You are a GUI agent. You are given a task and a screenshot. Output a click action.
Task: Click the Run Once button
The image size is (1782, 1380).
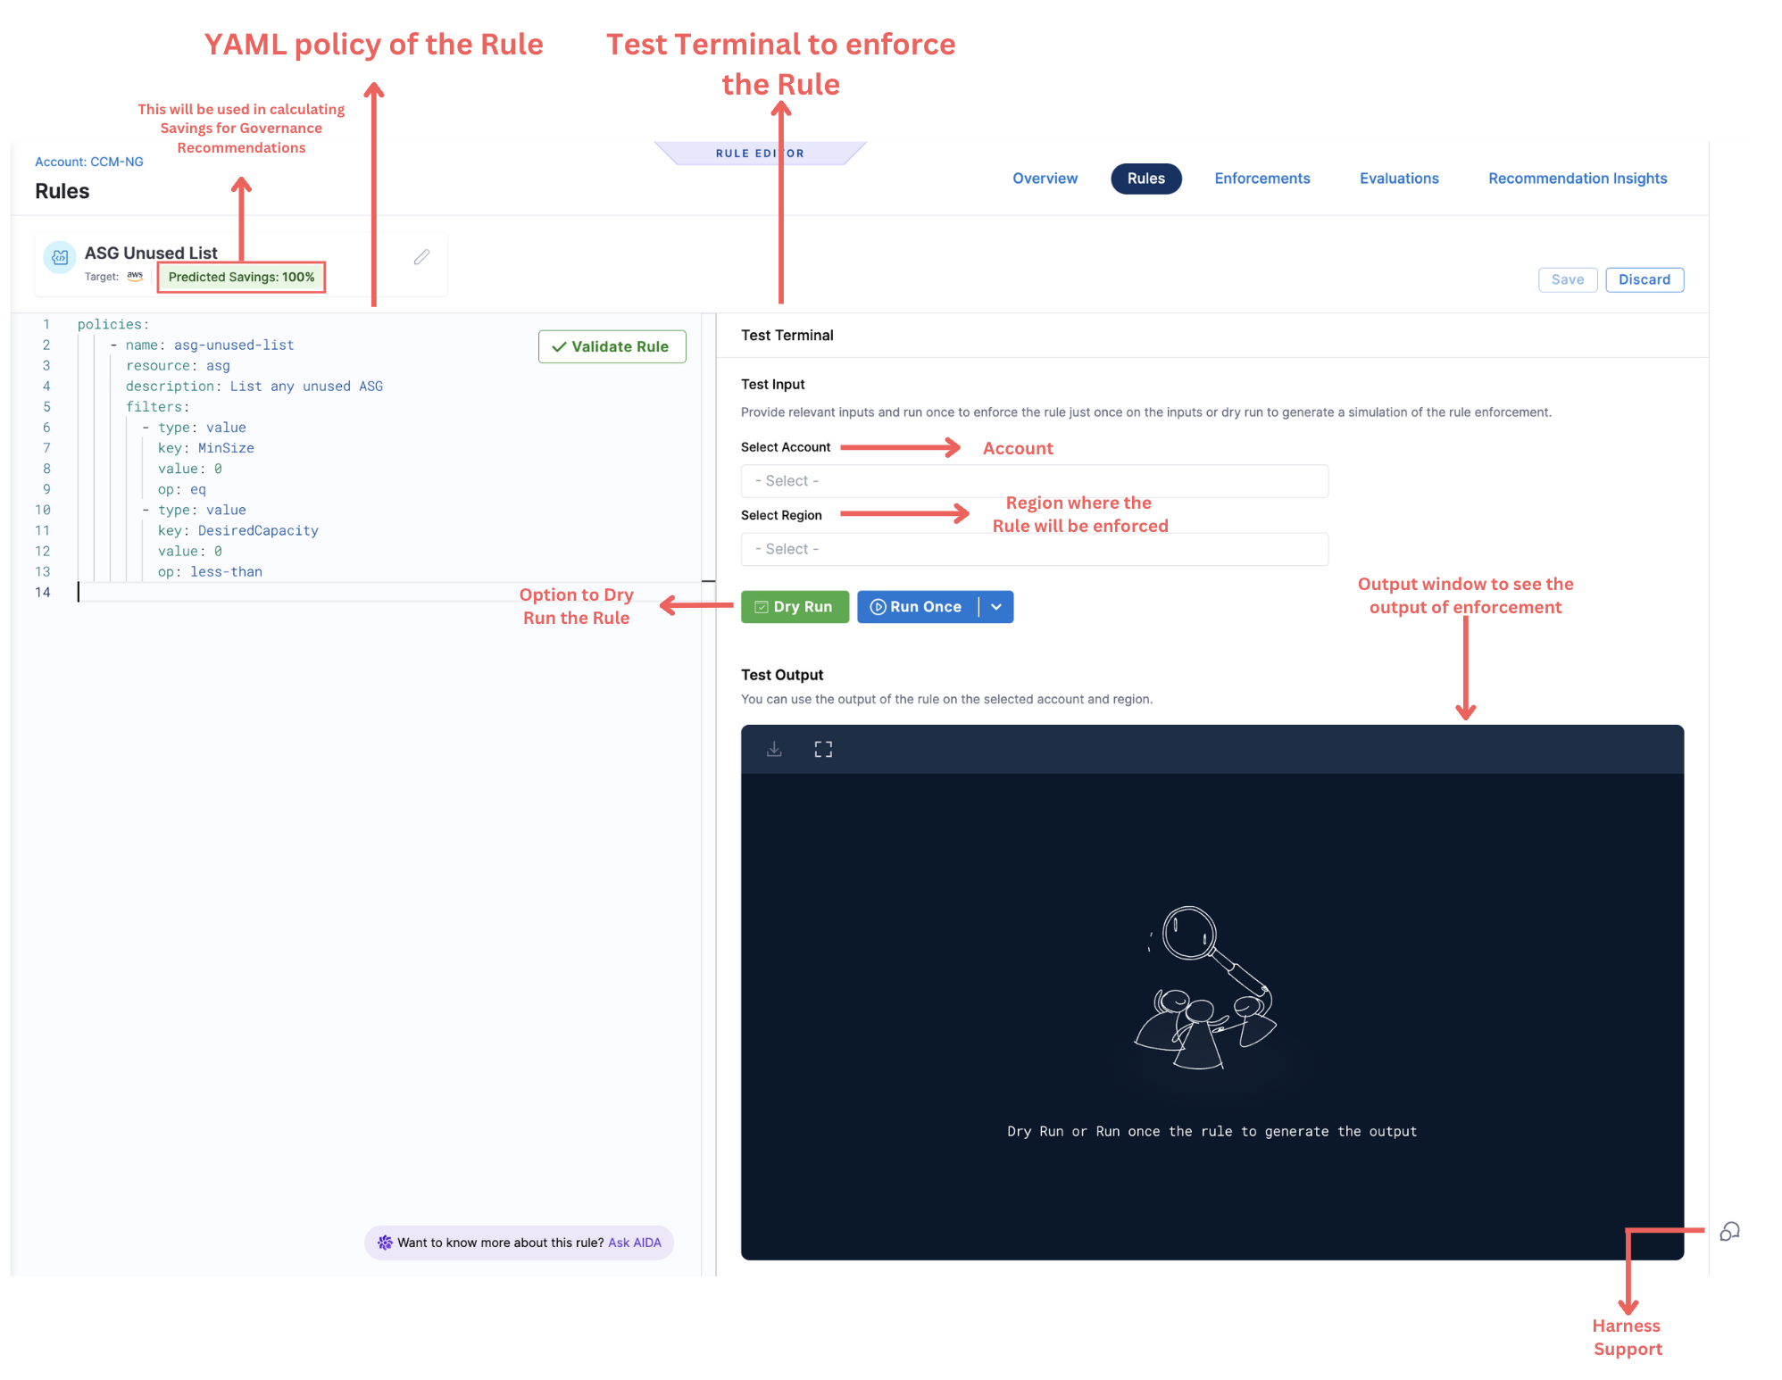pyautogui.click(x=918, y=607)
